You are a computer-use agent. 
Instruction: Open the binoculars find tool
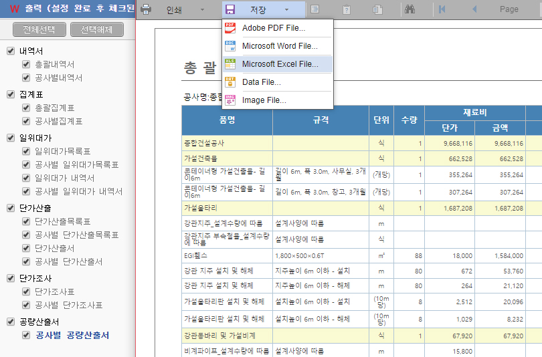(x=410, y=9)
